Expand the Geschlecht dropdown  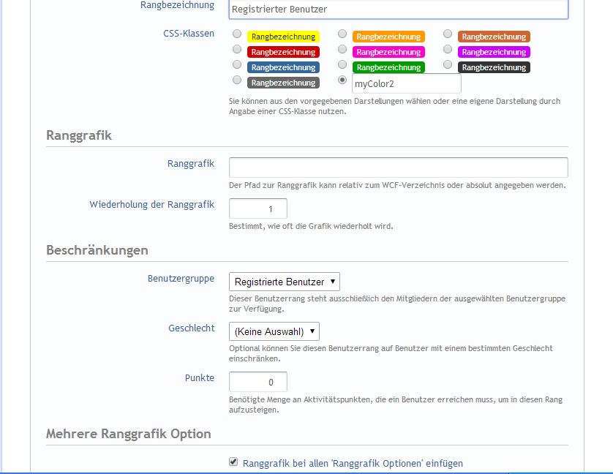coord(274,331)
